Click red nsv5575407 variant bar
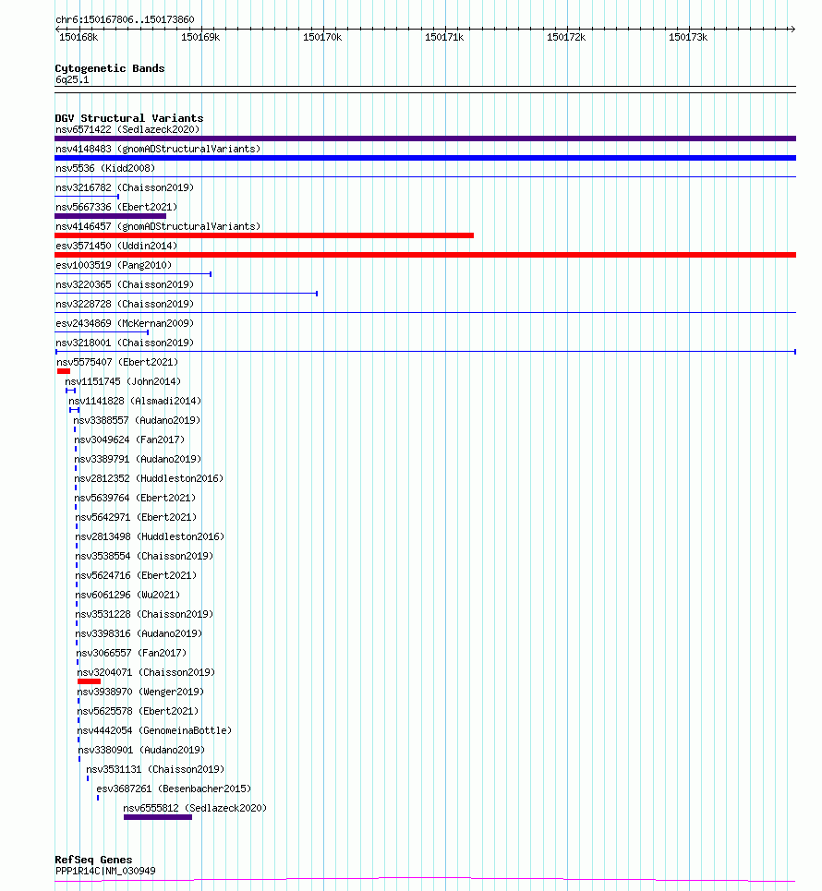This screenshot has height=891, width=822. (x=64, y=371)
